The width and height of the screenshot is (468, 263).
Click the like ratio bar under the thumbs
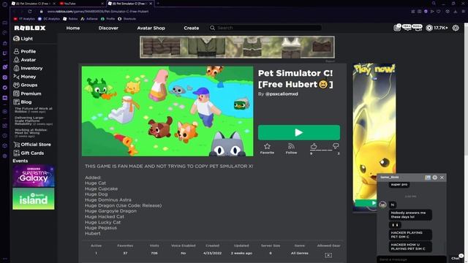pyautogui.click(x=325, y=150)
